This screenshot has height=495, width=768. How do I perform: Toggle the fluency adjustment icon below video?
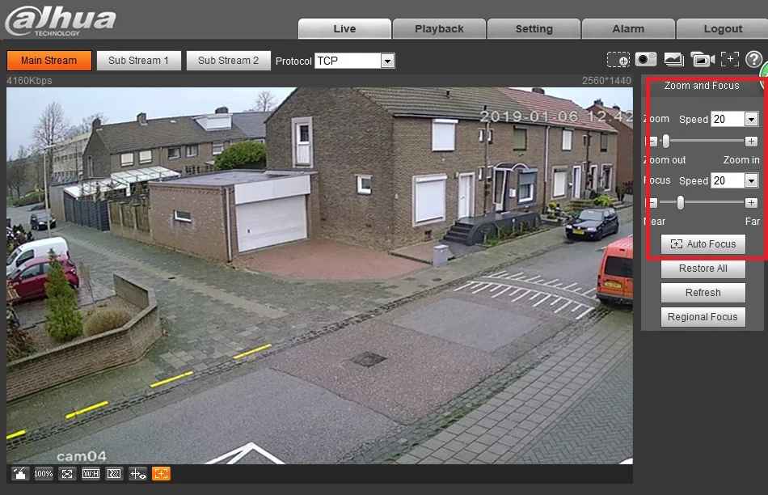point(114,473)
